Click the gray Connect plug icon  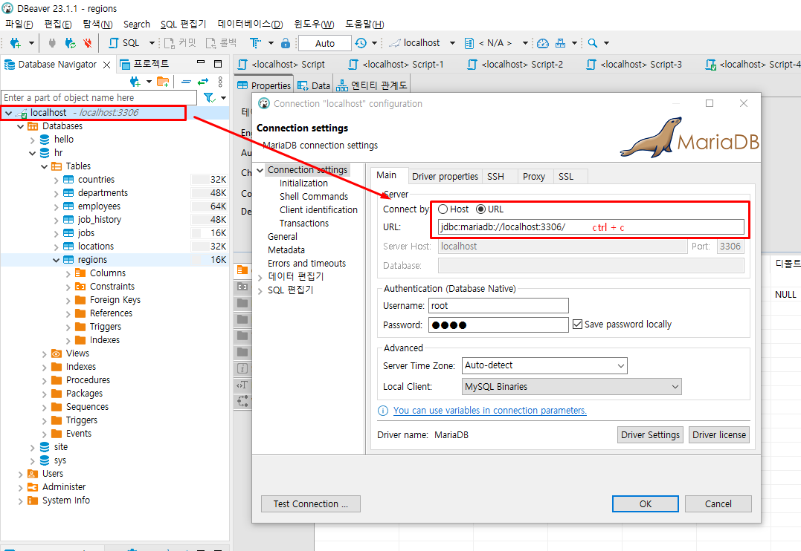tap(51, 43)
